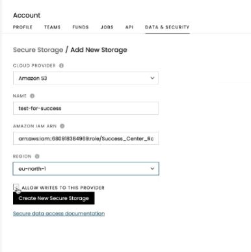Click the Amazon IAM ARN input field
Screen dimensions: 251x252
pos(86,138)
